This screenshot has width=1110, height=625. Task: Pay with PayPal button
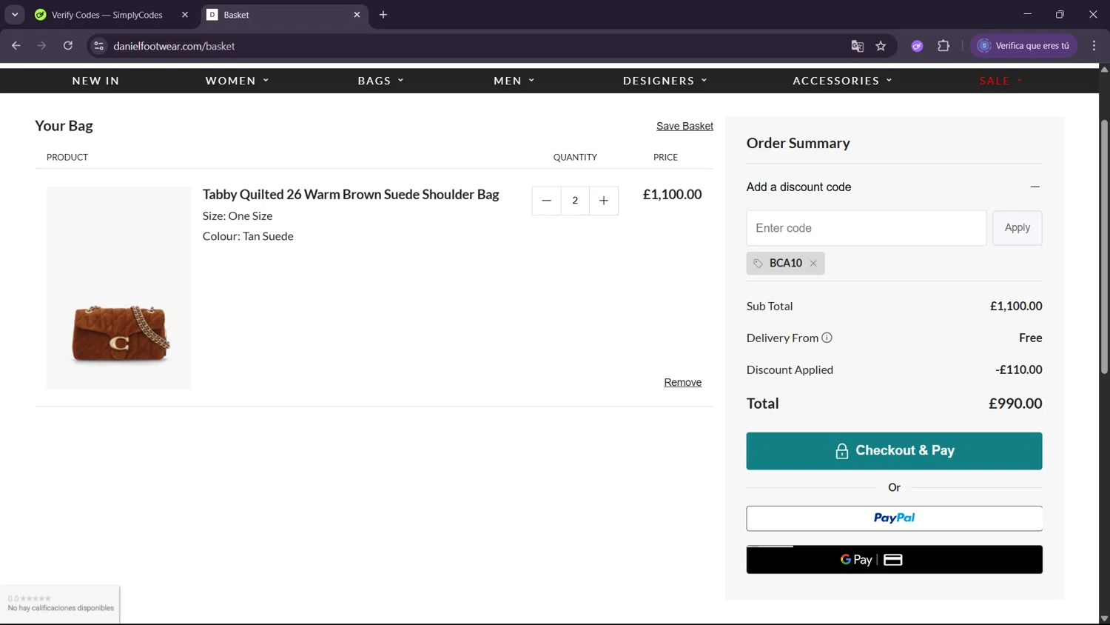coord(894,518)
